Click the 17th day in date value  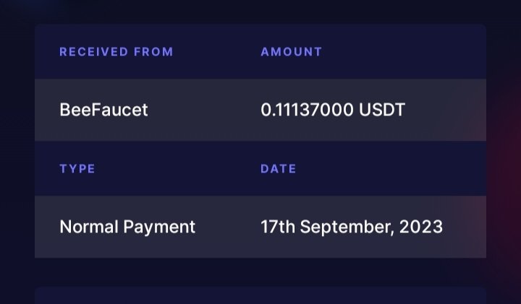[x=278, y=227]
